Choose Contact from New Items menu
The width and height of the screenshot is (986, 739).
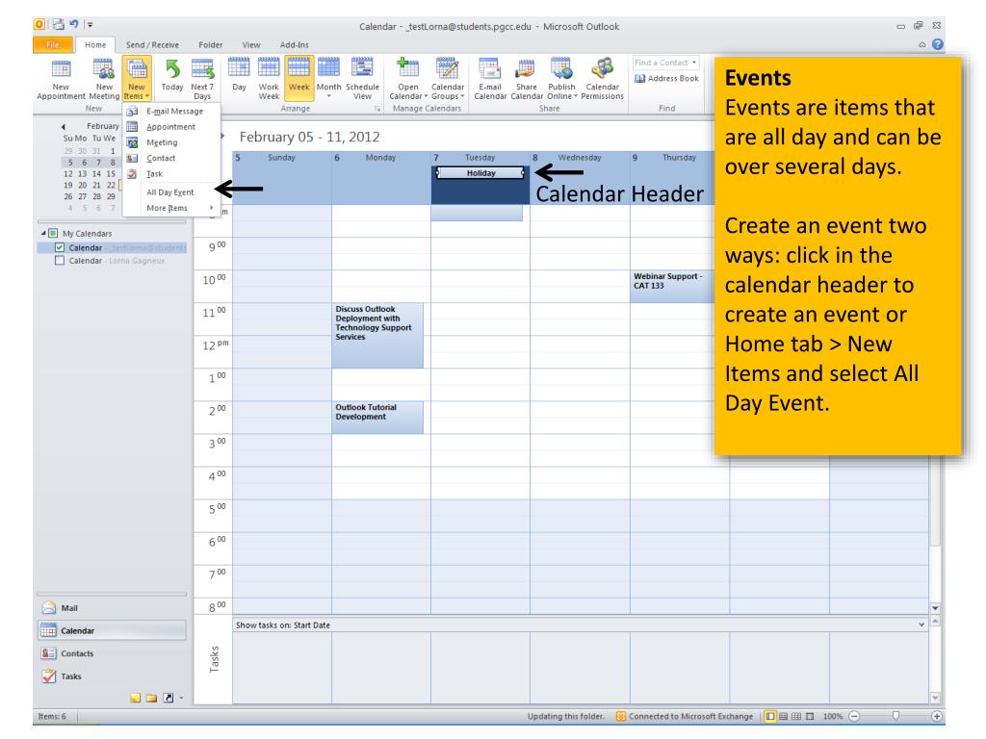[172, 159]
